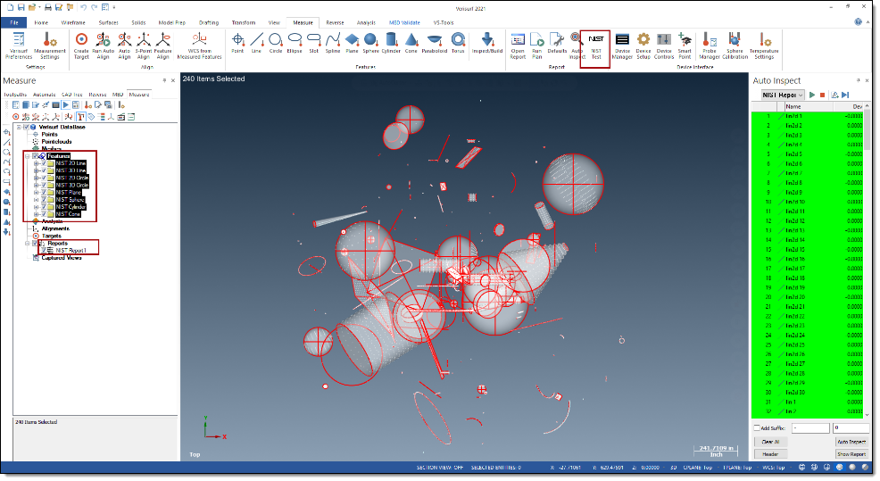Expand the NIST 3D Circle folder
Viewport: 880px width, 481px height.
click(x=37, y=186)
